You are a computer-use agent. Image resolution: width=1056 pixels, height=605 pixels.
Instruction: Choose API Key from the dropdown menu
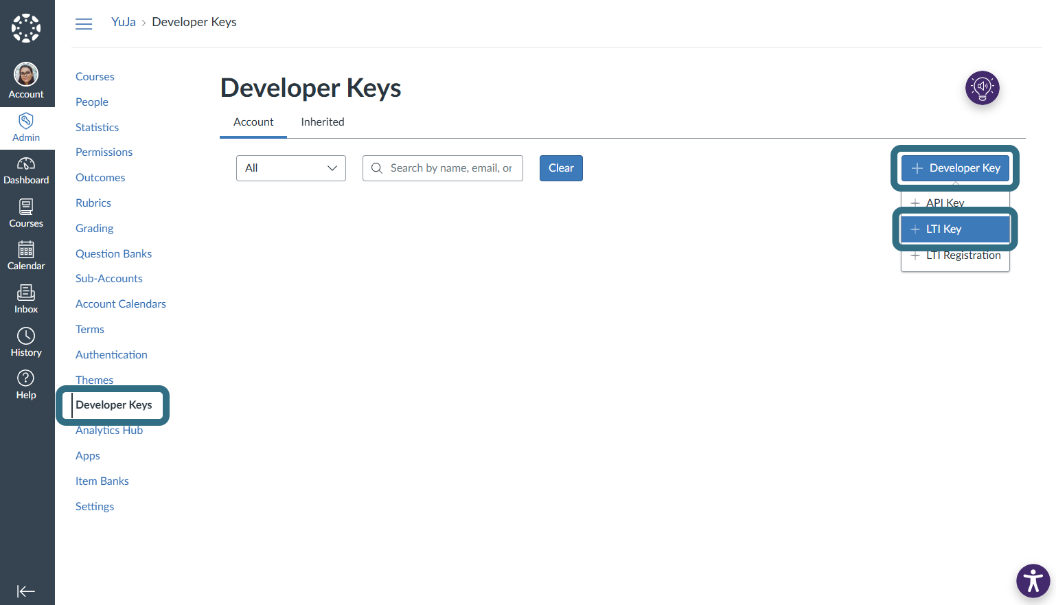click(x=955, y=203)
